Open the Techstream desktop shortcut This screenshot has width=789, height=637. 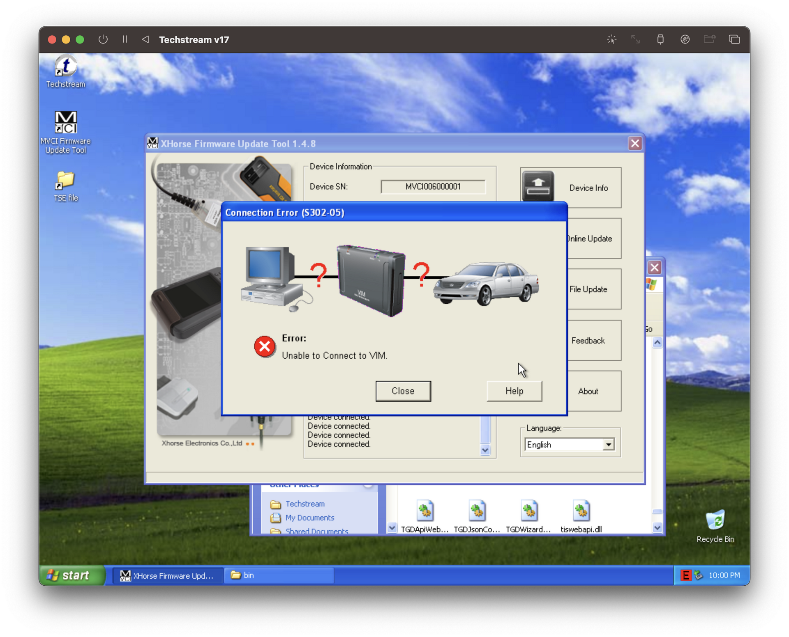click(66, 71)
